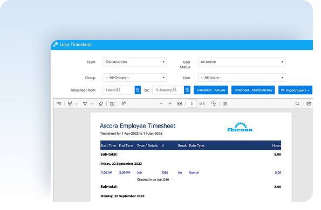Viewport: 321px width, 210px height.
Task: Click the Timesheet for 1-Apr-2022 to 11-Jan-2025 subtitle
Action: point(131,134)
